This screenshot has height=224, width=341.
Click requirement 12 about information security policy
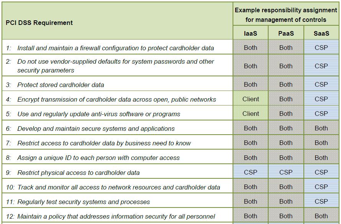point(116,216)
